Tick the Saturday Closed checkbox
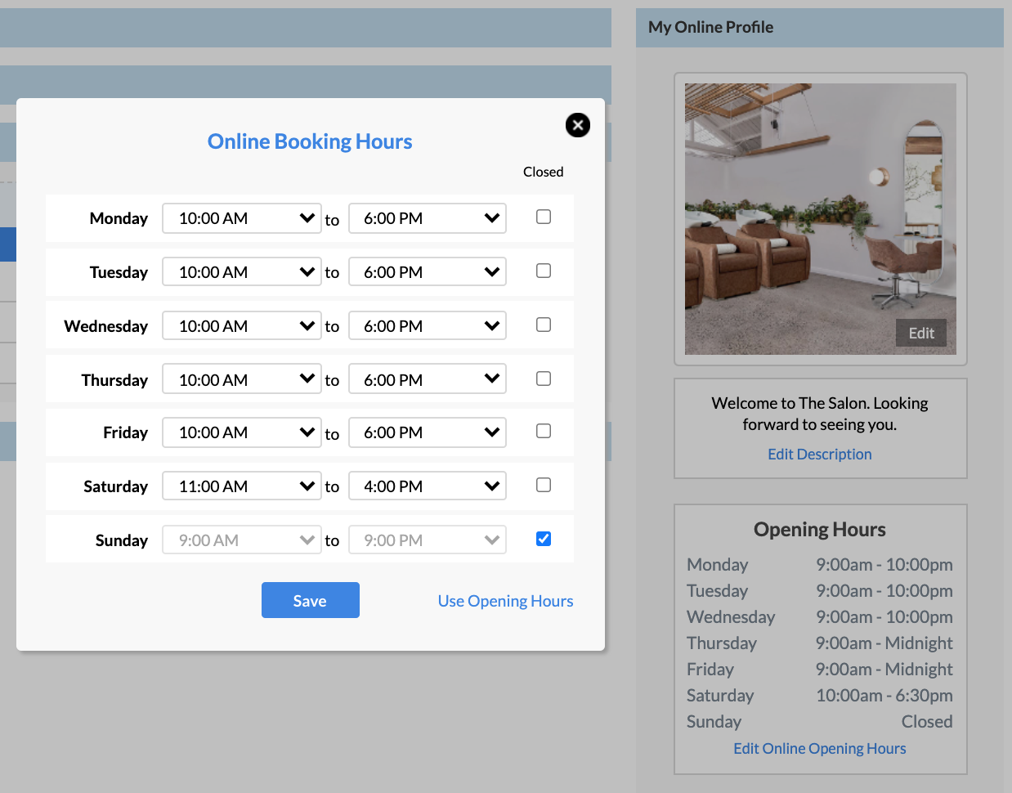 click(x=544, y=485)
